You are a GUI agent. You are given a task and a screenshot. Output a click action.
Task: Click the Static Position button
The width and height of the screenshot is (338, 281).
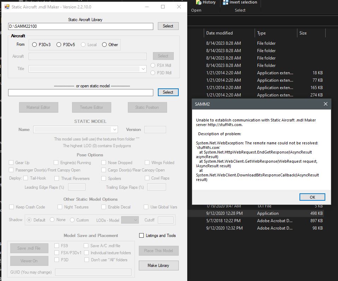coord(147,107)
